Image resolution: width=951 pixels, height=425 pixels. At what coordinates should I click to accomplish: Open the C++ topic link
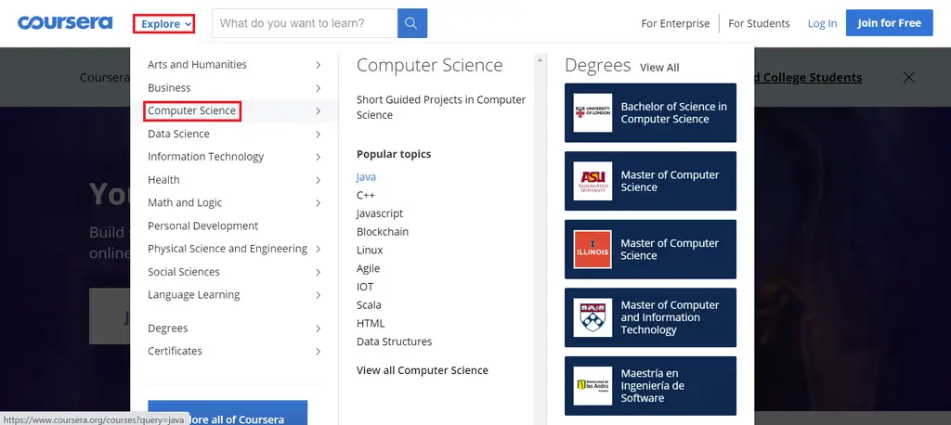tap(366, 195)
